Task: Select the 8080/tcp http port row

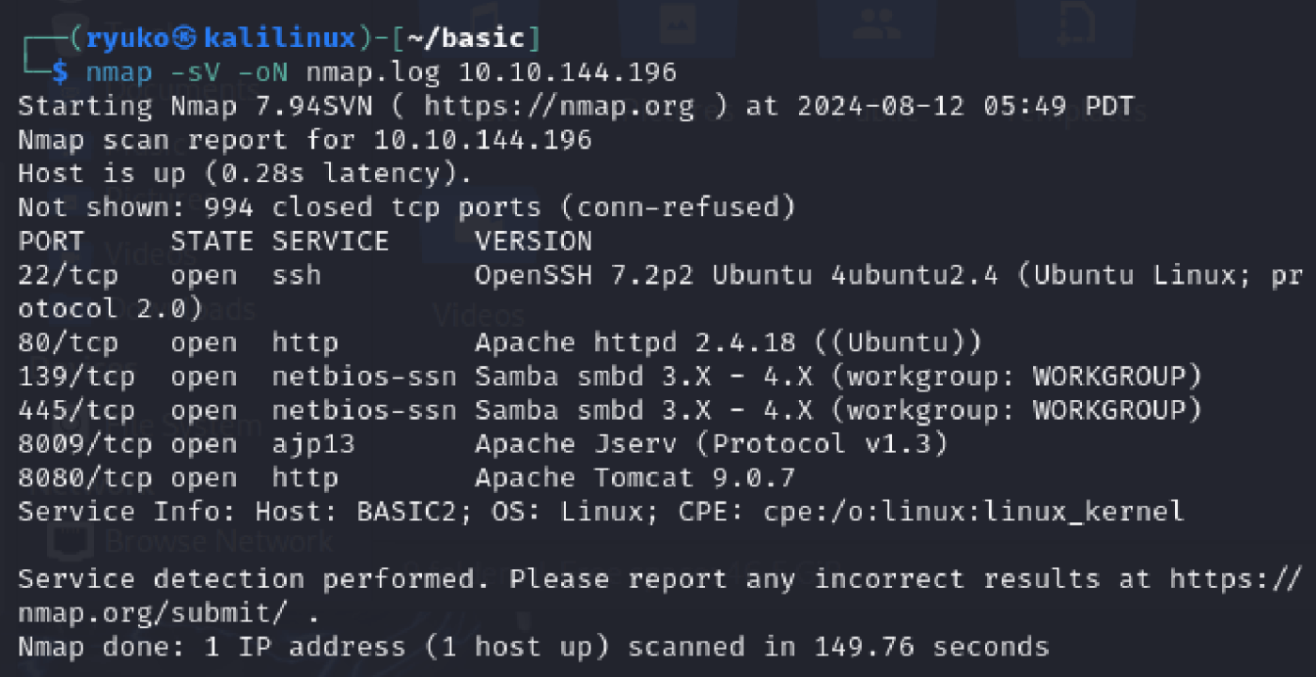Action: tap(406, 478)
